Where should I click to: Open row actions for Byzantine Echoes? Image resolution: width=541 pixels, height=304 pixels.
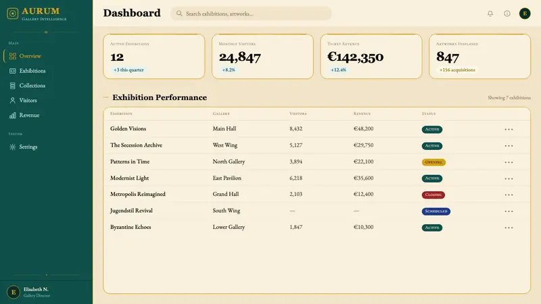tap(509, 228)
